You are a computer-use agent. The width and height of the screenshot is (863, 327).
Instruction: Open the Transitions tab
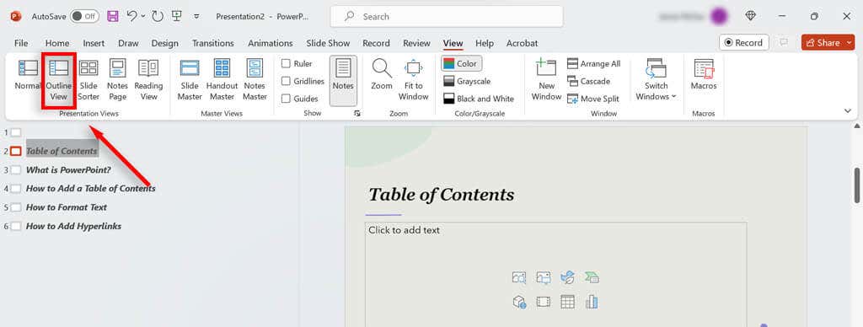(212, 43)
